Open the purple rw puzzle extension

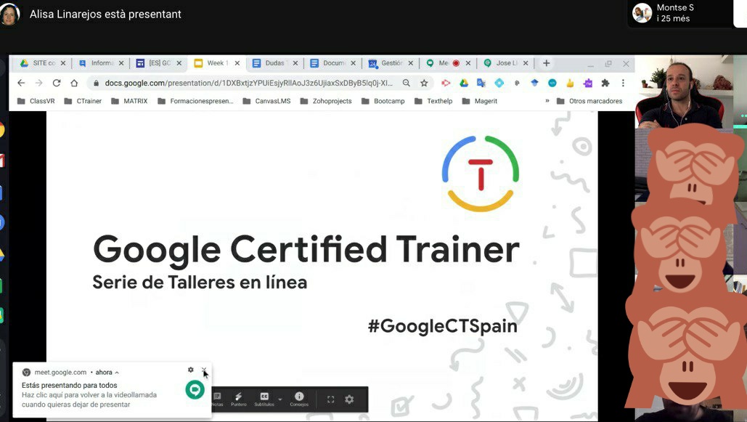(x=588, y=83)
